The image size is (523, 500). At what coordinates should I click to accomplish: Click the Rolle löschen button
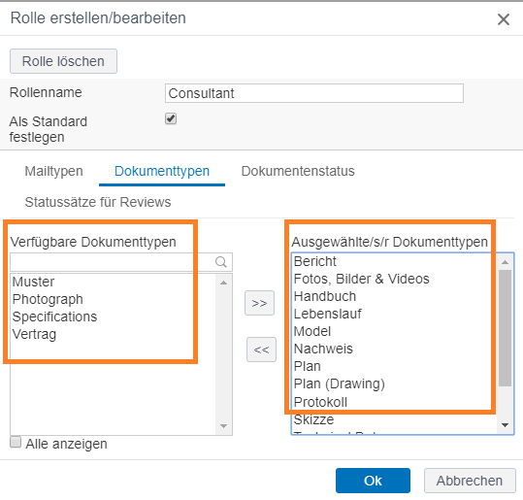click(63, 61)
